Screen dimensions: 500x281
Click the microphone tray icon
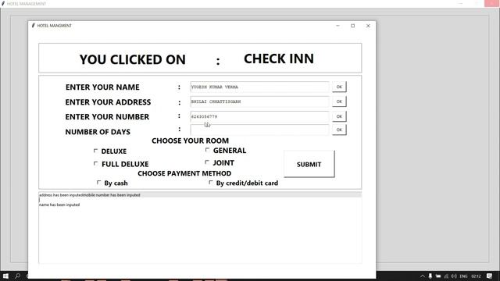pos(430,276)
